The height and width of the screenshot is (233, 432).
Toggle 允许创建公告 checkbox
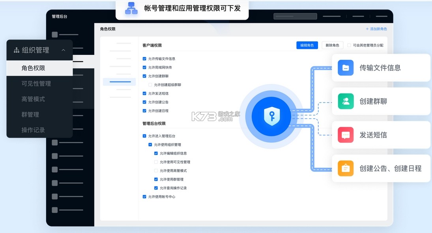[x=144, y=102]
